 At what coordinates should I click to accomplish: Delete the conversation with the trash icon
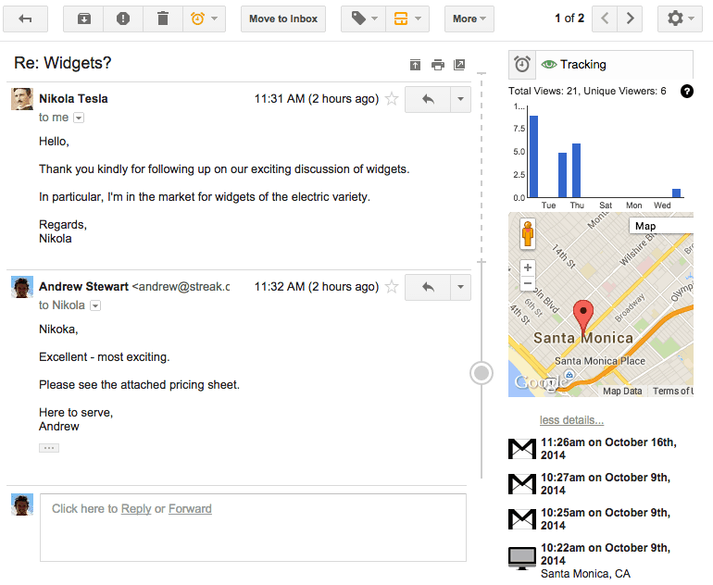[x=163, y=19]
